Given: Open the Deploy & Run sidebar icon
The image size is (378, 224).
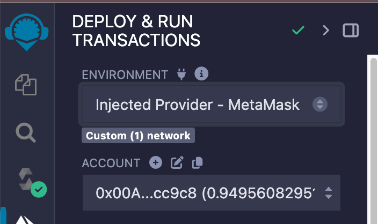Looking at the screenshot, I should pyautogui.click(x=24, y=219).
